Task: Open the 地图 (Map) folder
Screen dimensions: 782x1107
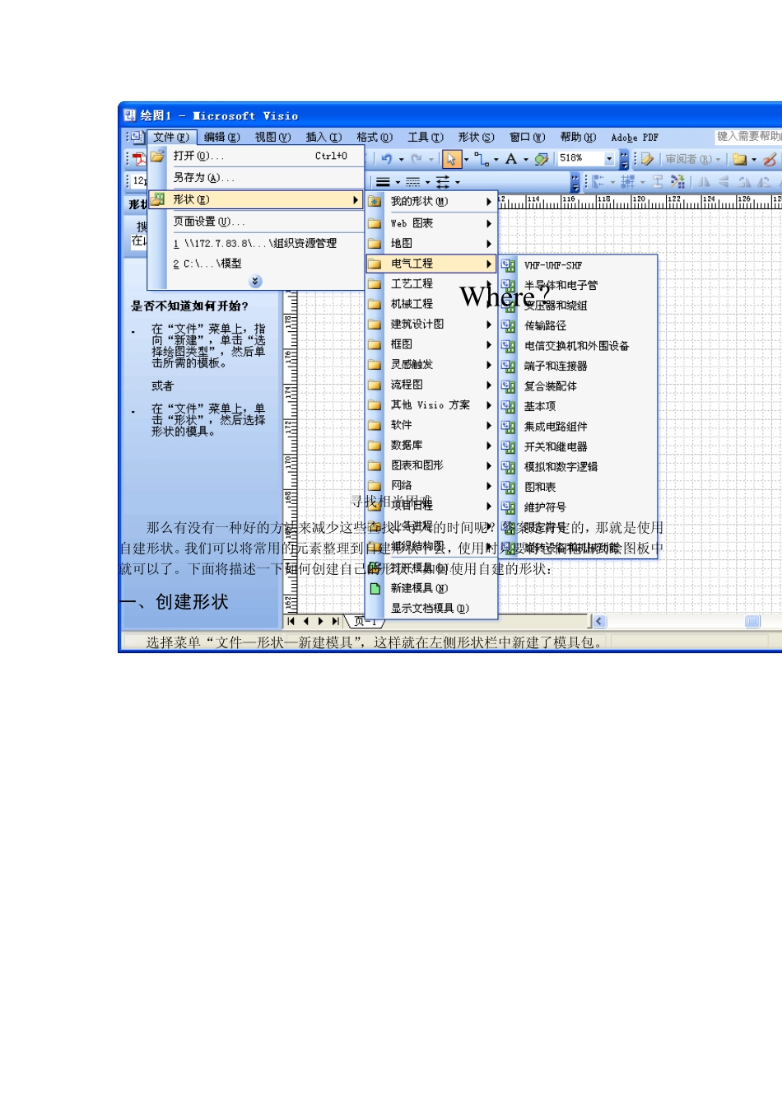Action: (x=432, y=244)
